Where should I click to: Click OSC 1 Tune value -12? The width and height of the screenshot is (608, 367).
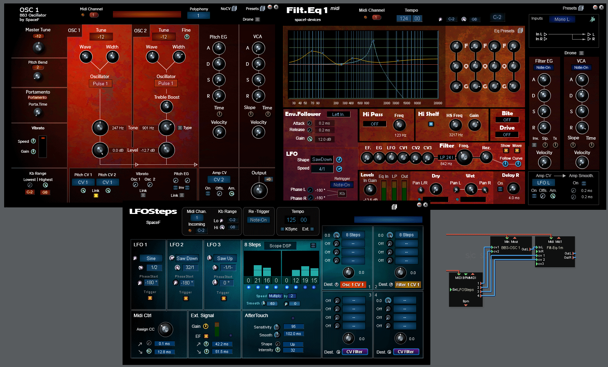click(101, 37)
